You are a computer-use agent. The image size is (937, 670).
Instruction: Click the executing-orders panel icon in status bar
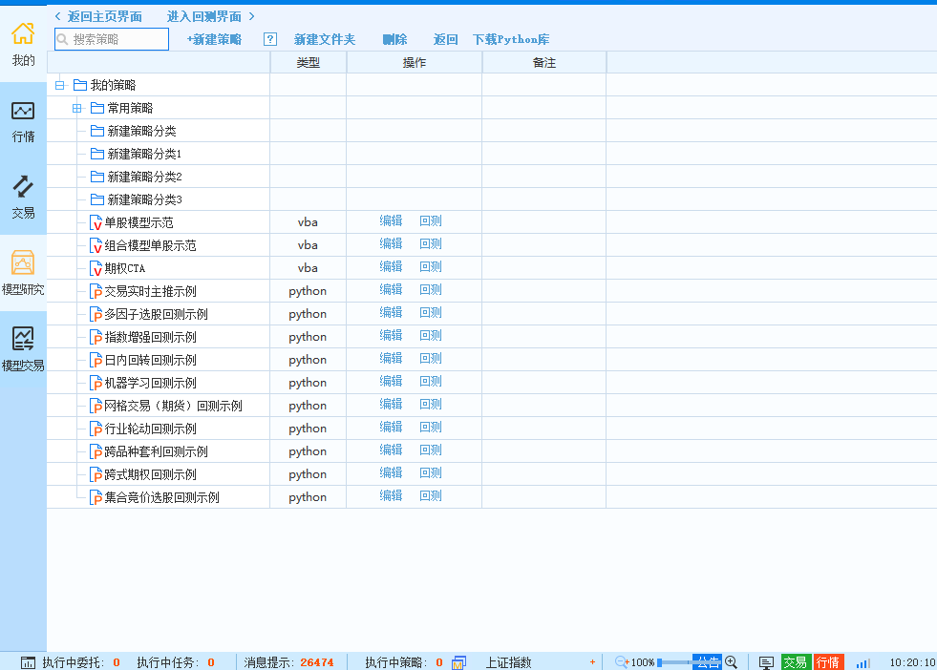pos(28,662)
